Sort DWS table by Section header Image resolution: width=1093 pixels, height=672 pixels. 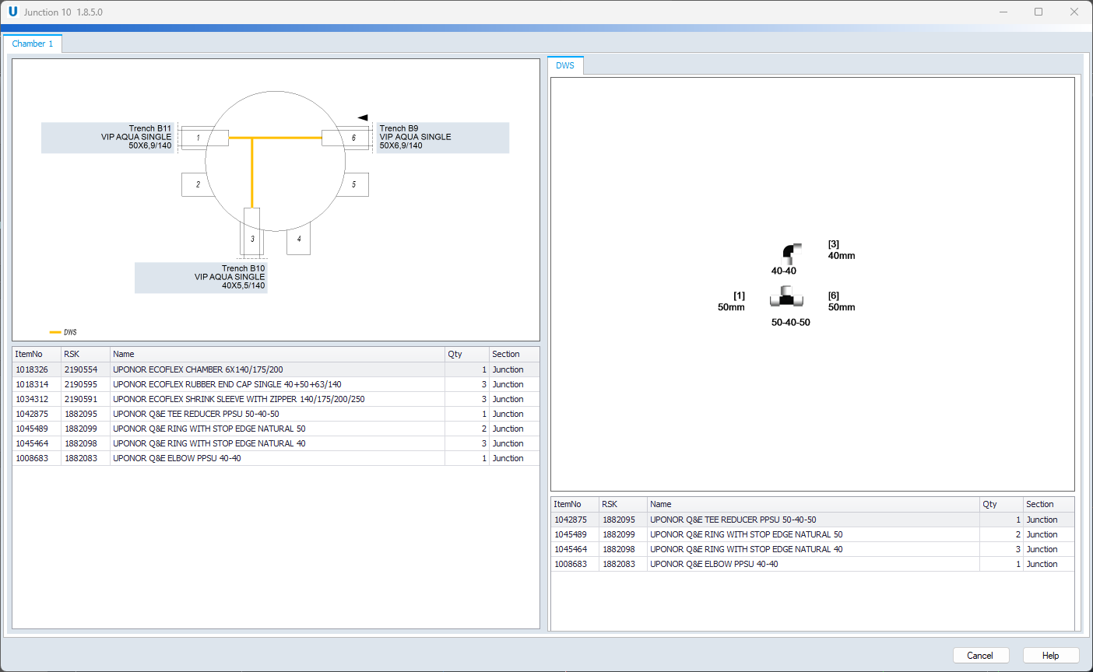pyautogui.click(x=1049, y=504)
